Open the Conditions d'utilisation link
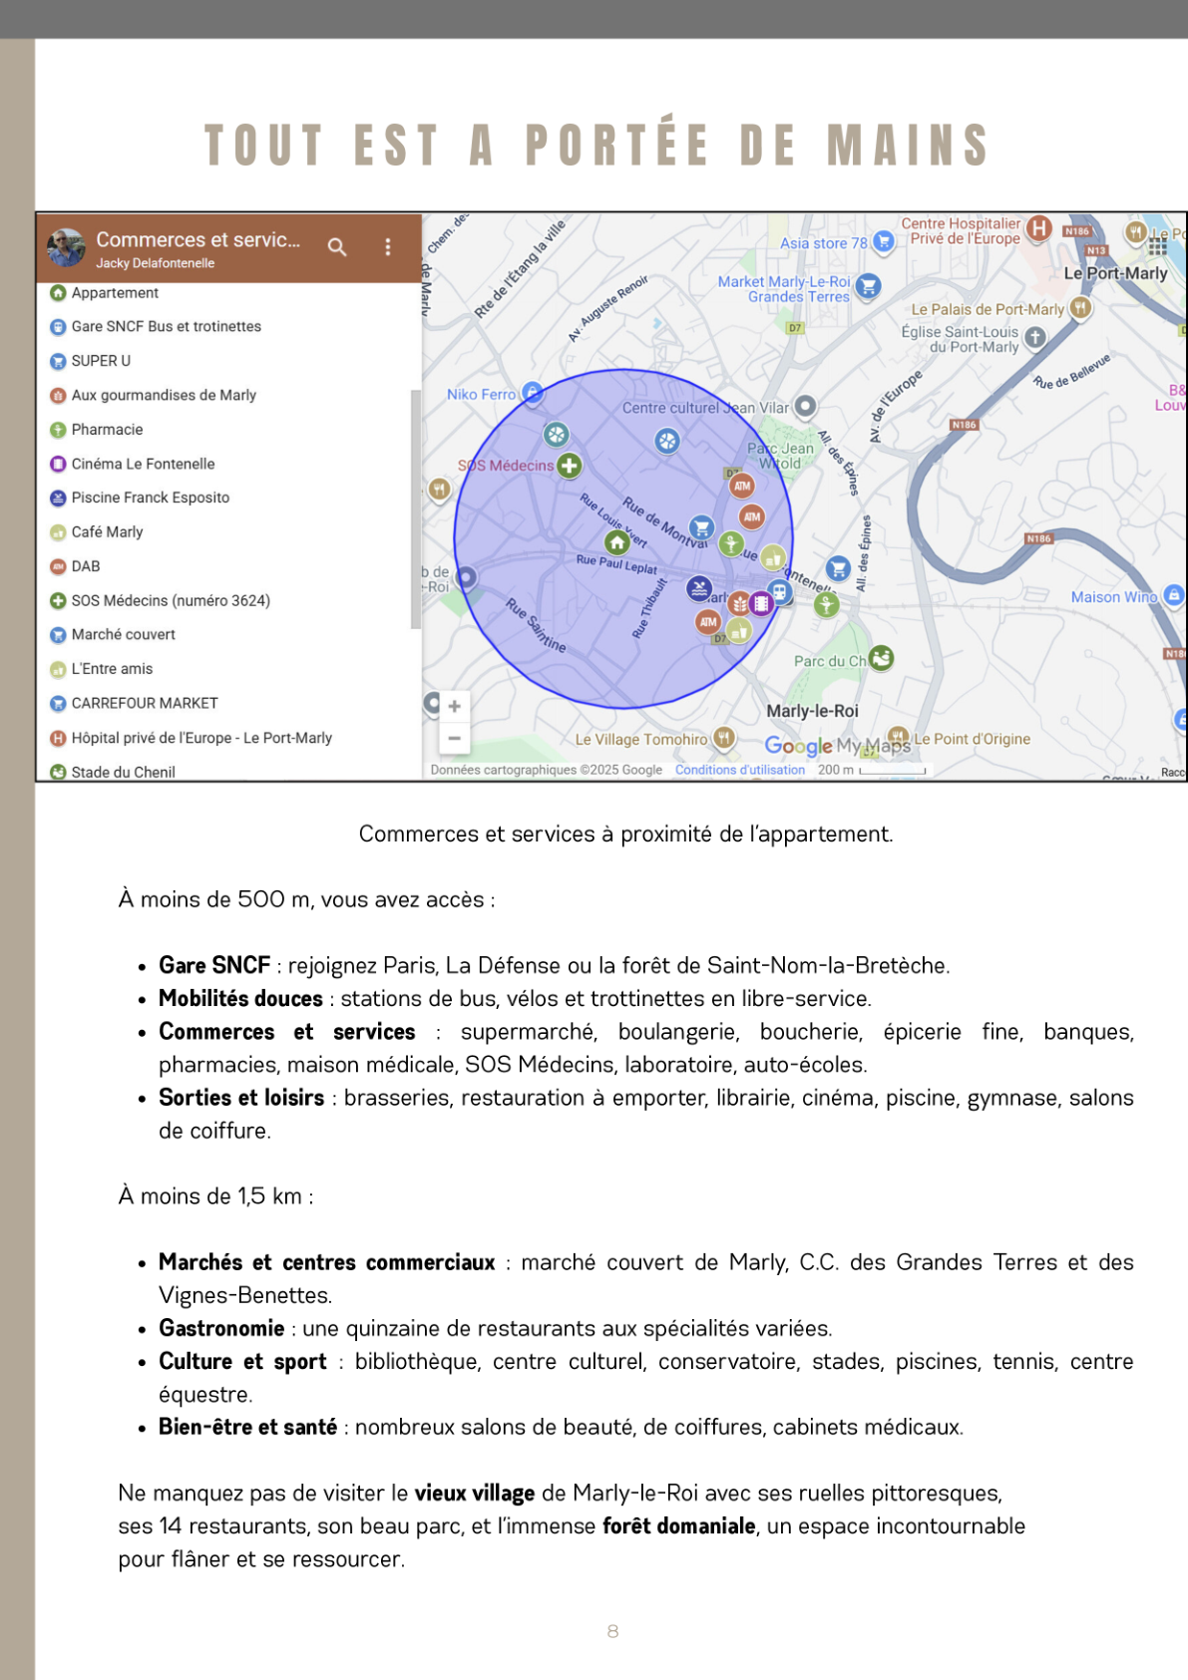The height and width of the screenshot is (1680, 1188). [x=739, y=770]
